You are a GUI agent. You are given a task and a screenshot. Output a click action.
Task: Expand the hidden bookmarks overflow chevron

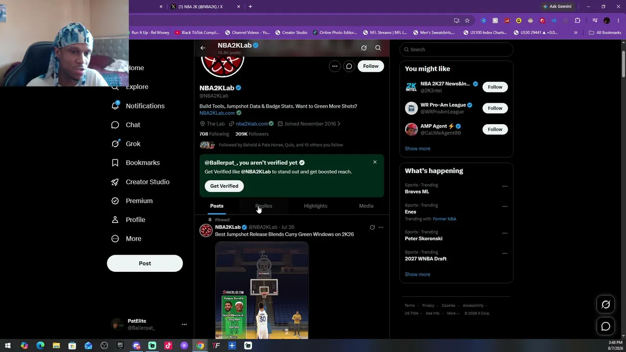(x=576, y=33)
